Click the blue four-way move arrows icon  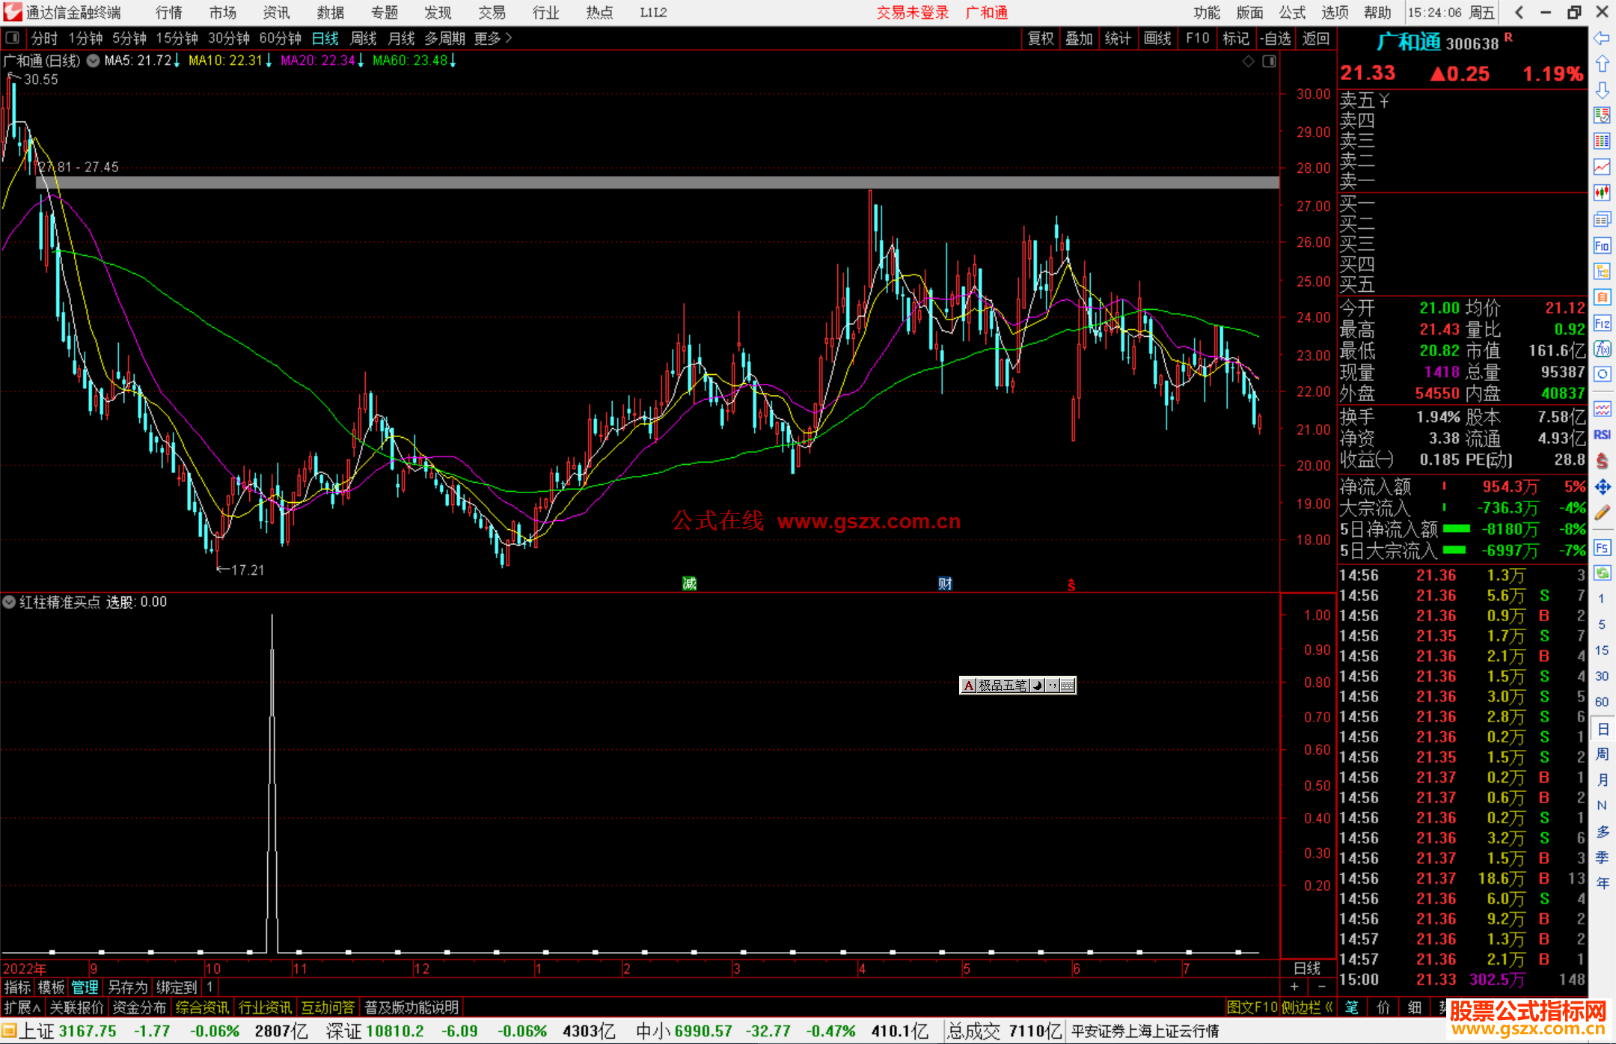(x=1602, y=487)
